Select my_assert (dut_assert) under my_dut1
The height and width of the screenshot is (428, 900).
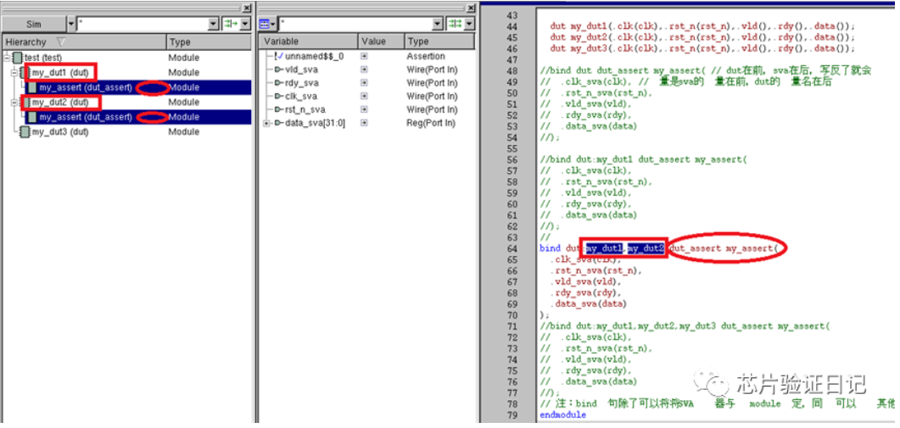pos(86,87)
